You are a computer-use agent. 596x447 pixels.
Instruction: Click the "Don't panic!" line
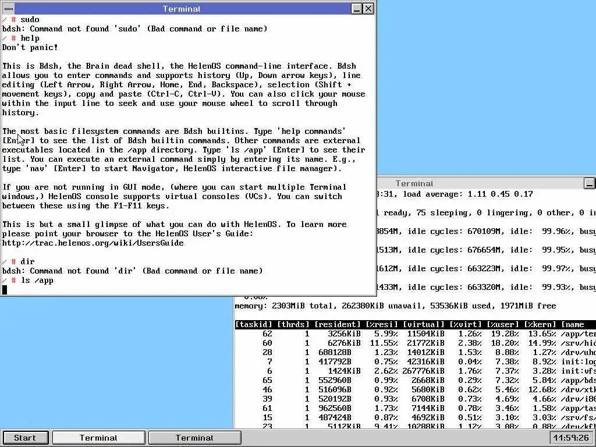pos(30,48)
